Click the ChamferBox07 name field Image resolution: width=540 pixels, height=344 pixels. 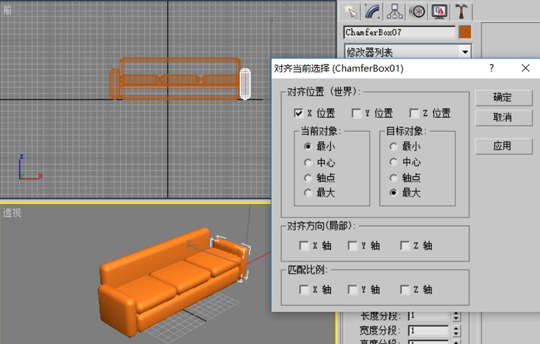[x=400, y=32]
